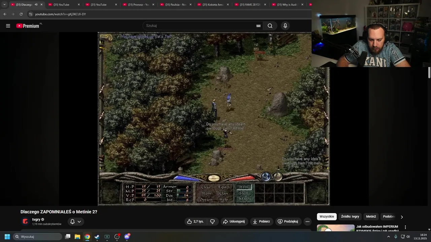This screenshot has height=242, width=431.
Task: Start voice search with microphone icon
Action: [x=285, y=26]
